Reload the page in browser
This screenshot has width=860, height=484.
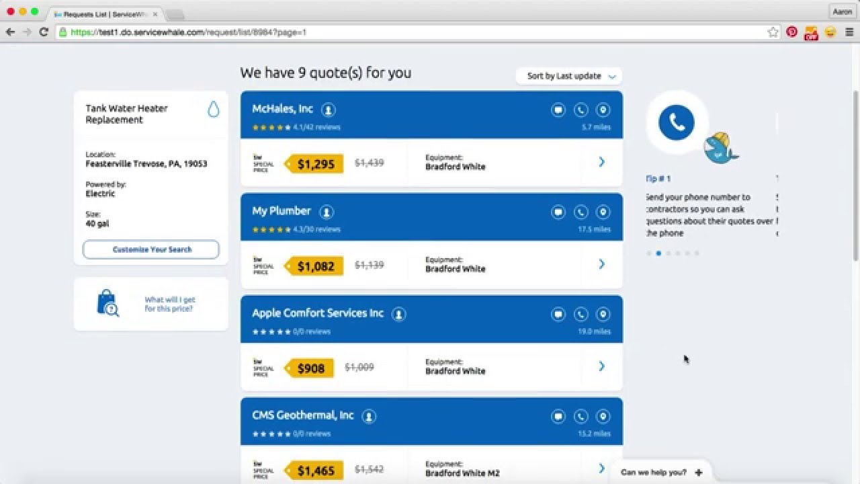pos(44,32)
